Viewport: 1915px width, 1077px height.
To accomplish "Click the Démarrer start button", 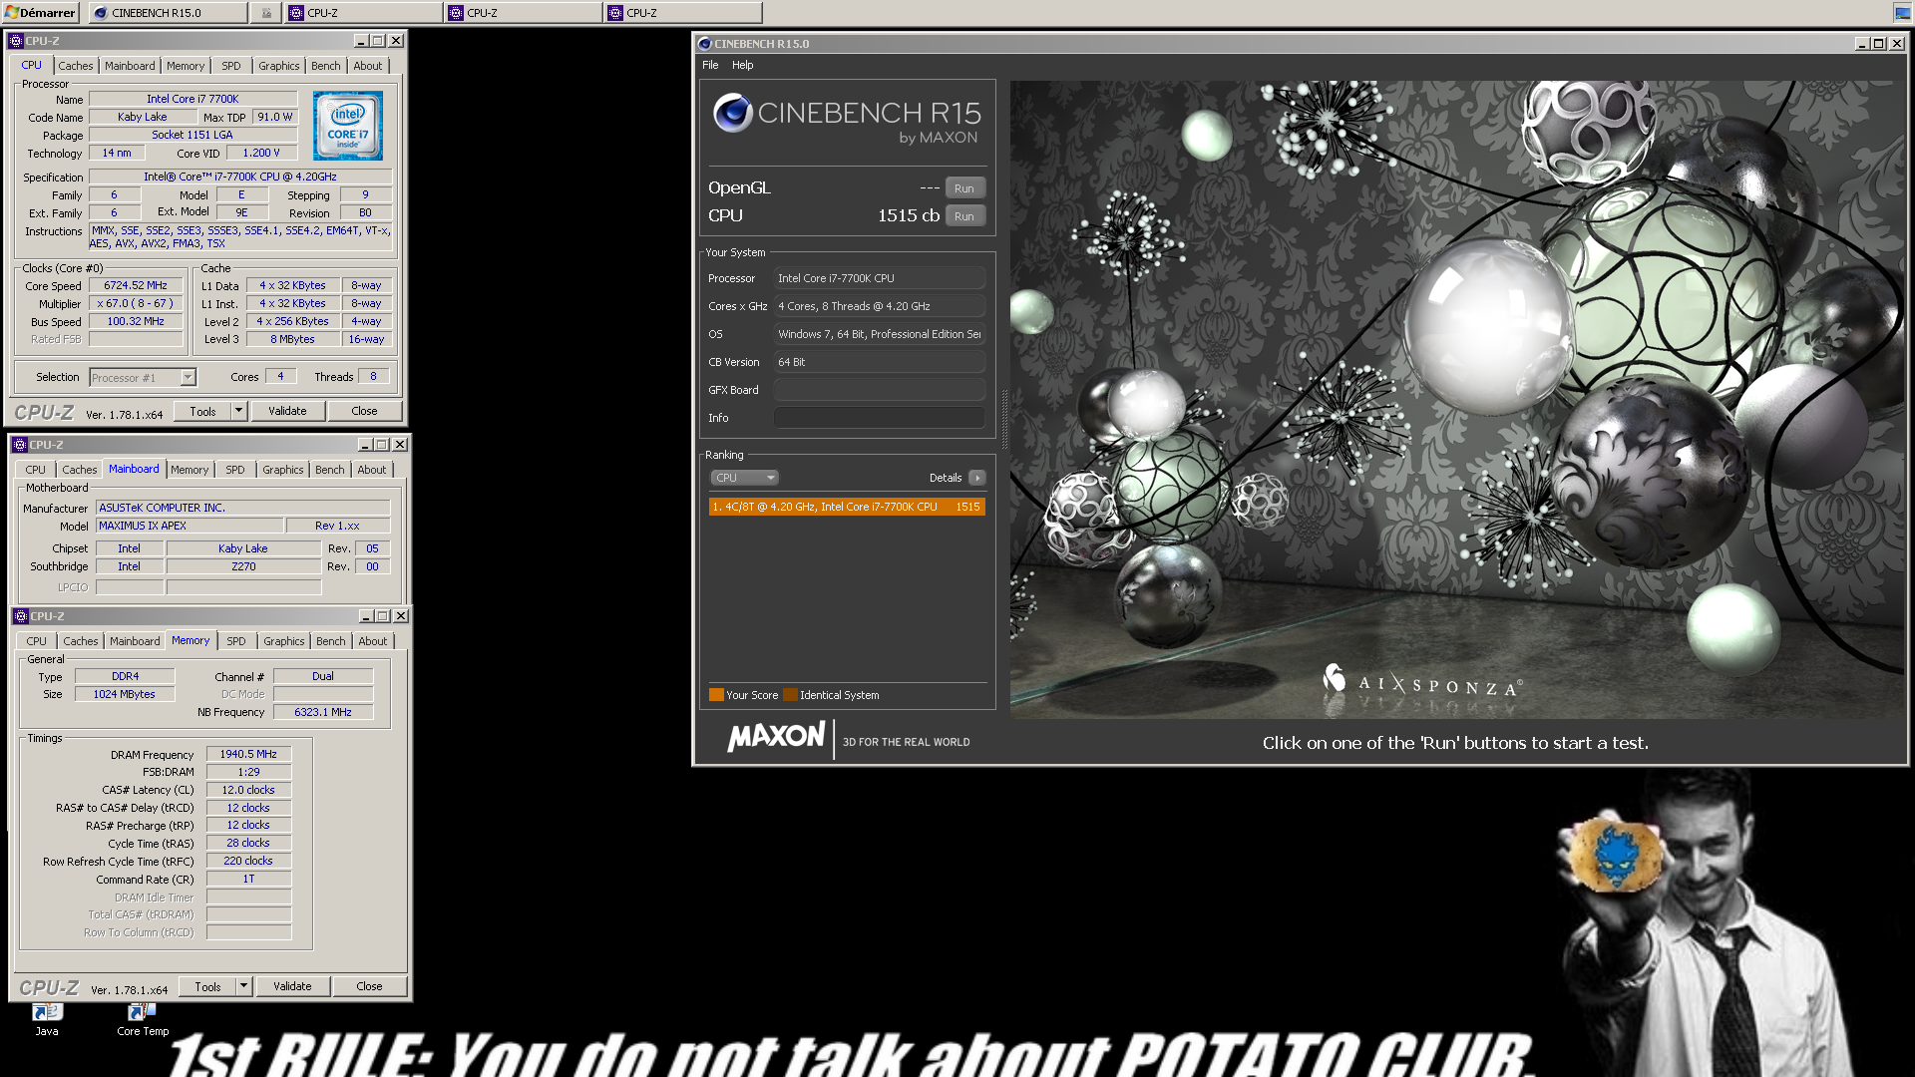I will pos(41,13).
